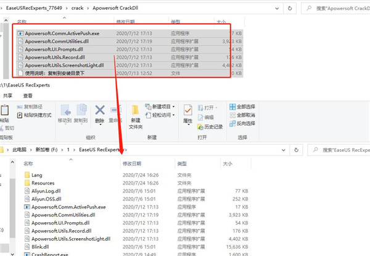Click Select none (全部取消)
Viewport: 370px width, 256px height.
coord(242,115)
